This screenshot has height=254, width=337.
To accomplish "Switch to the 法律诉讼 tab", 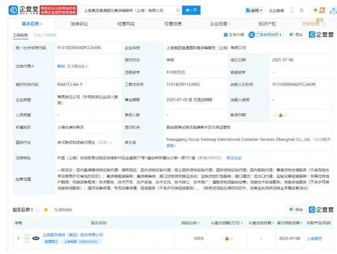I will (79, 24).
